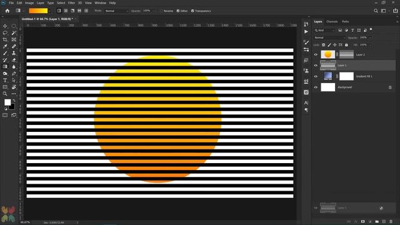Select the Eraser tool
The image size is (400, 225).
pyautogui.click(x=14, y=60)
